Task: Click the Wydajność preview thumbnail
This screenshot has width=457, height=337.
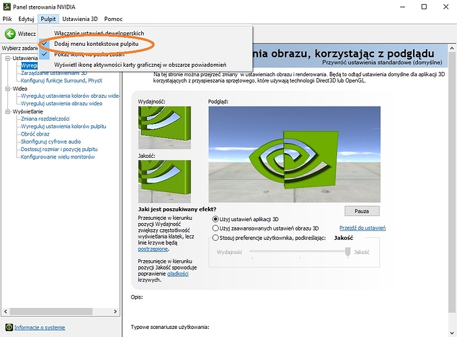Action: [165, 128]
